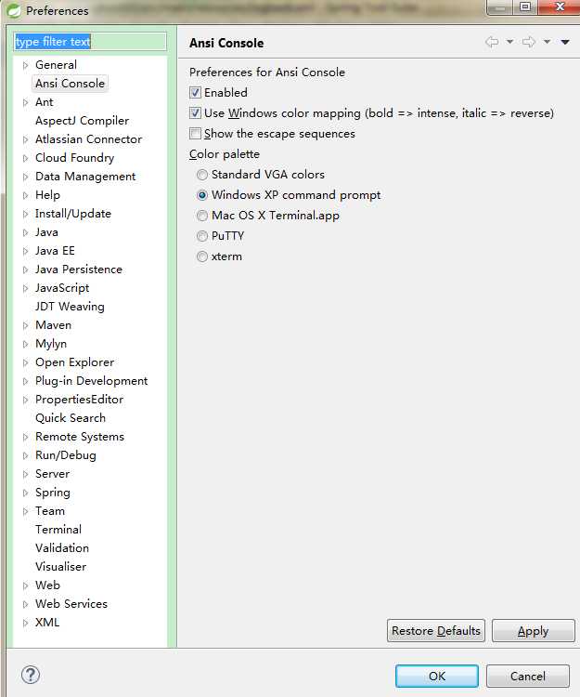
Task: Select Java EE preference category
Action: (x=55, y=251)
